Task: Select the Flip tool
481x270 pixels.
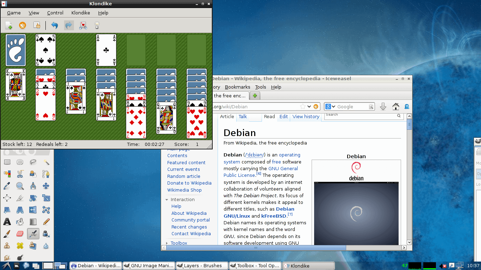Action: [33, 210]
